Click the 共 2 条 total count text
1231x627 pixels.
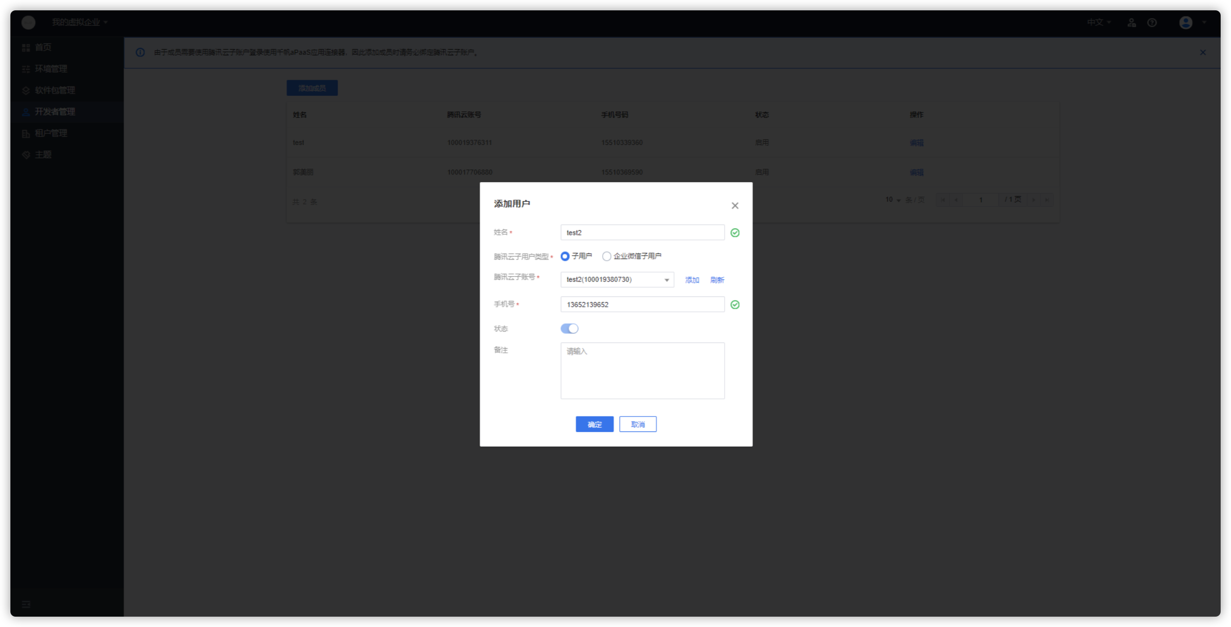[x=305, y=202]
